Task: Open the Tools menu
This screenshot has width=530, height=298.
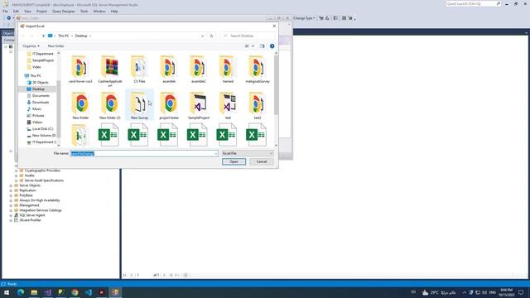Action: pos(84,11)
